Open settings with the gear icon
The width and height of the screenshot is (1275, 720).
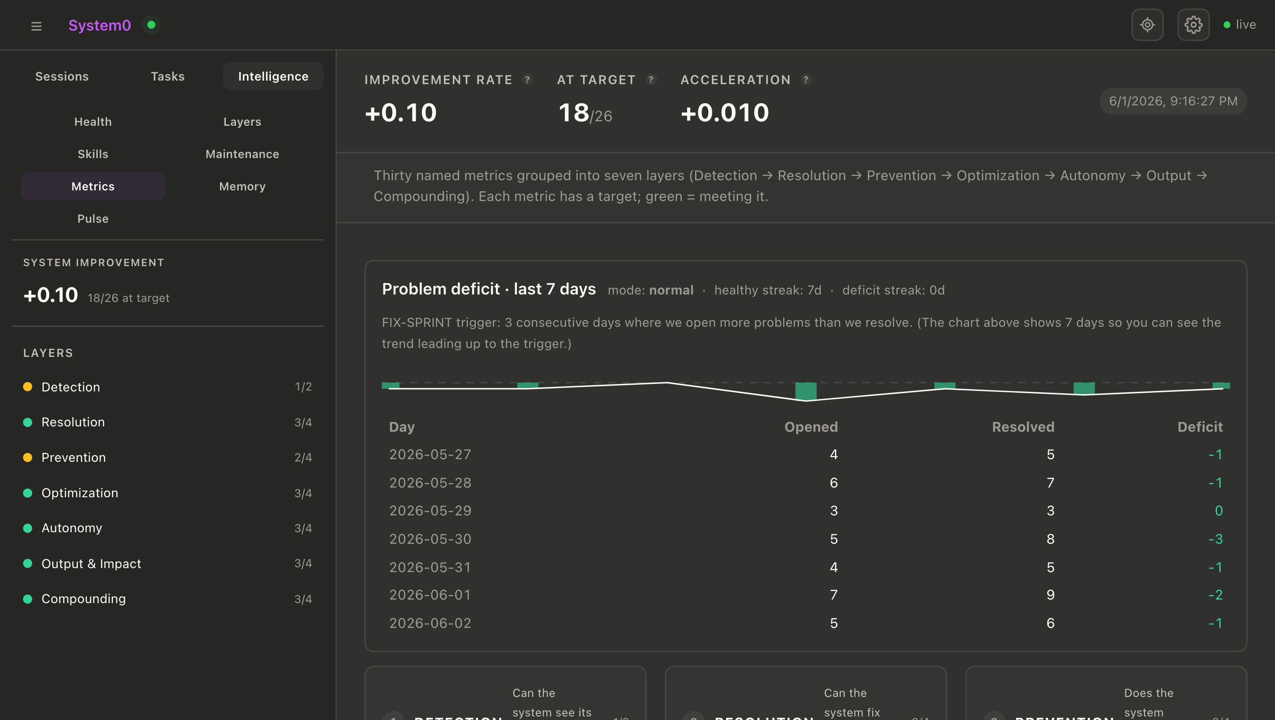click(x=1194, y=25)
